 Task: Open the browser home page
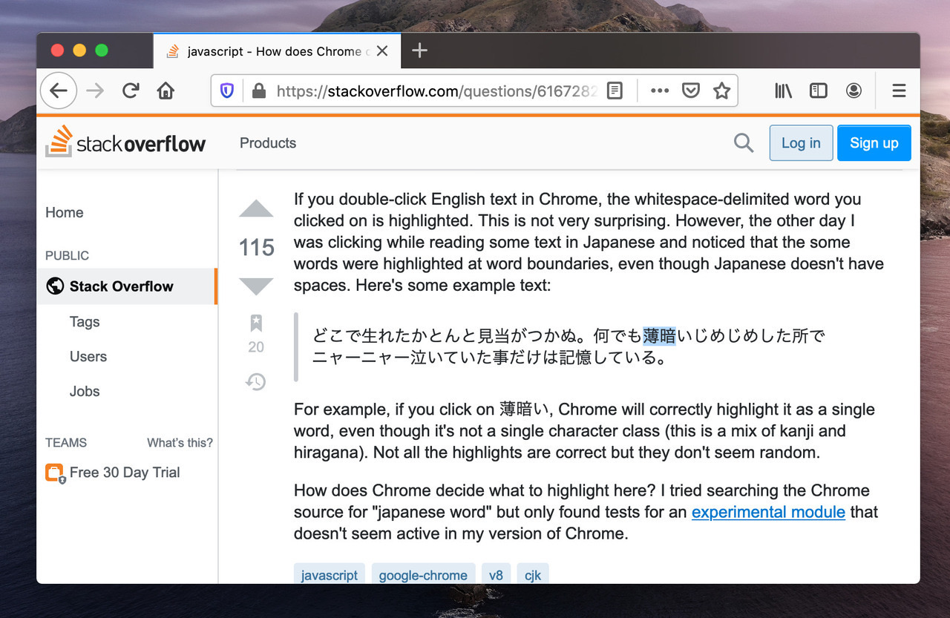coord(166,91)
